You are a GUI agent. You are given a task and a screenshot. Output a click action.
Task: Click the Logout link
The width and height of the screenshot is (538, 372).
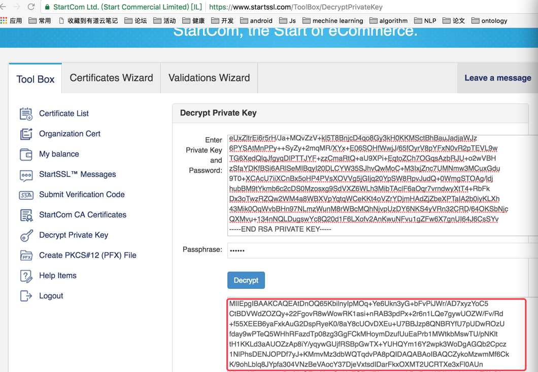[51, 295]
